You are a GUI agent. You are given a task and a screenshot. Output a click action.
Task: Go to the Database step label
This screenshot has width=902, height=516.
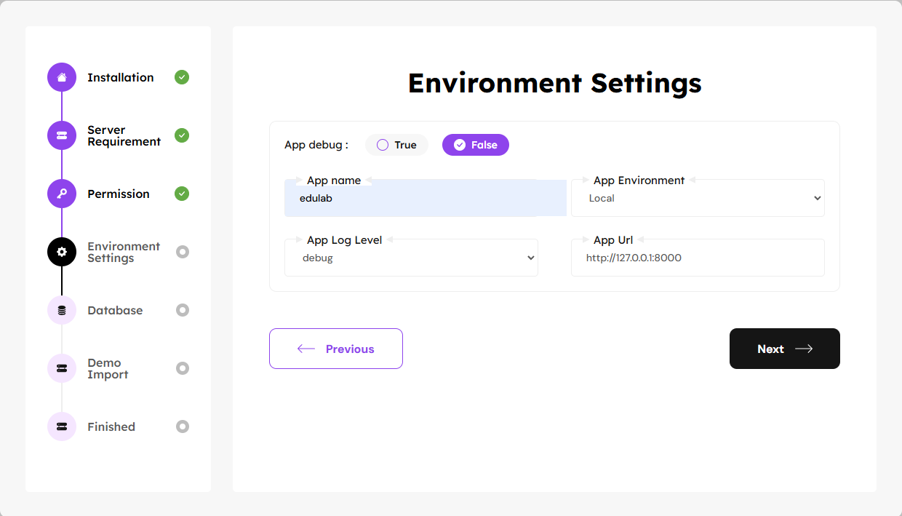pyautogui.click(x=115, y=310)
